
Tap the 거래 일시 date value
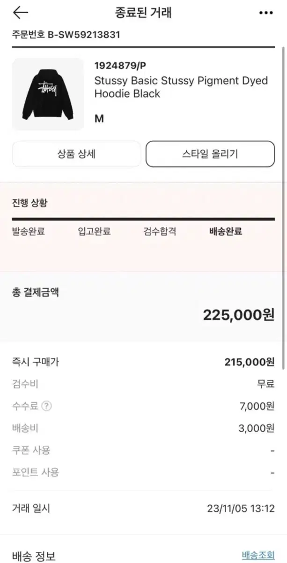pyautogui.click(x=241, y=508)
